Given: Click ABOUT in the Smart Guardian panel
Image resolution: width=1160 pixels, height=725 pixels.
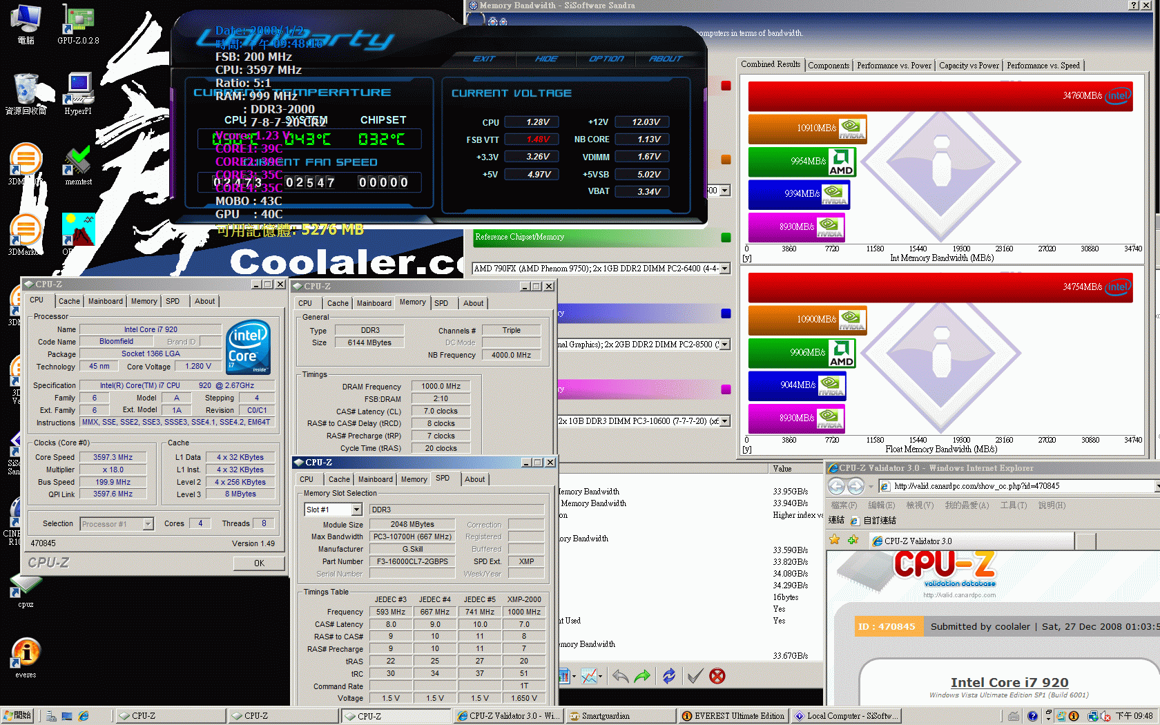Looking at the screenshot, I should [x=666, y=59].
